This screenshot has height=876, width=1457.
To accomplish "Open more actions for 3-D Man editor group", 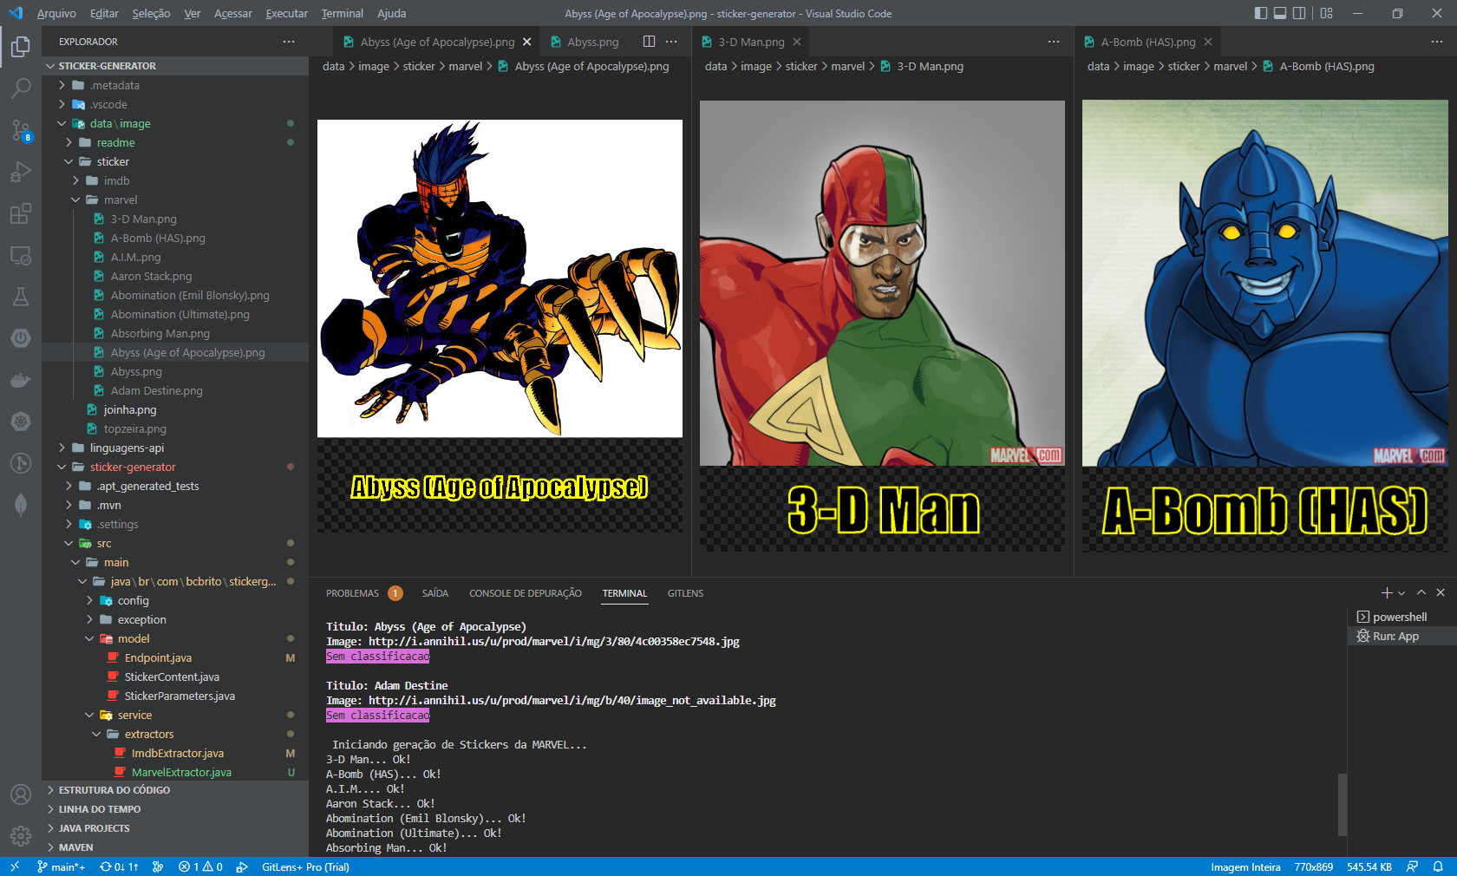I will tap(1054, 42).
